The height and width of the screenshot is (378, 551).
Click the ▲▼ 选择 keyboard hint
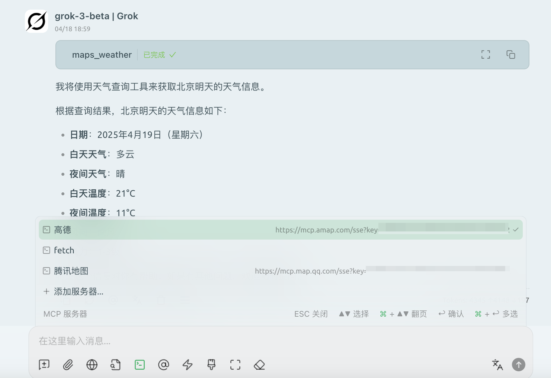(x=354, y=314)
